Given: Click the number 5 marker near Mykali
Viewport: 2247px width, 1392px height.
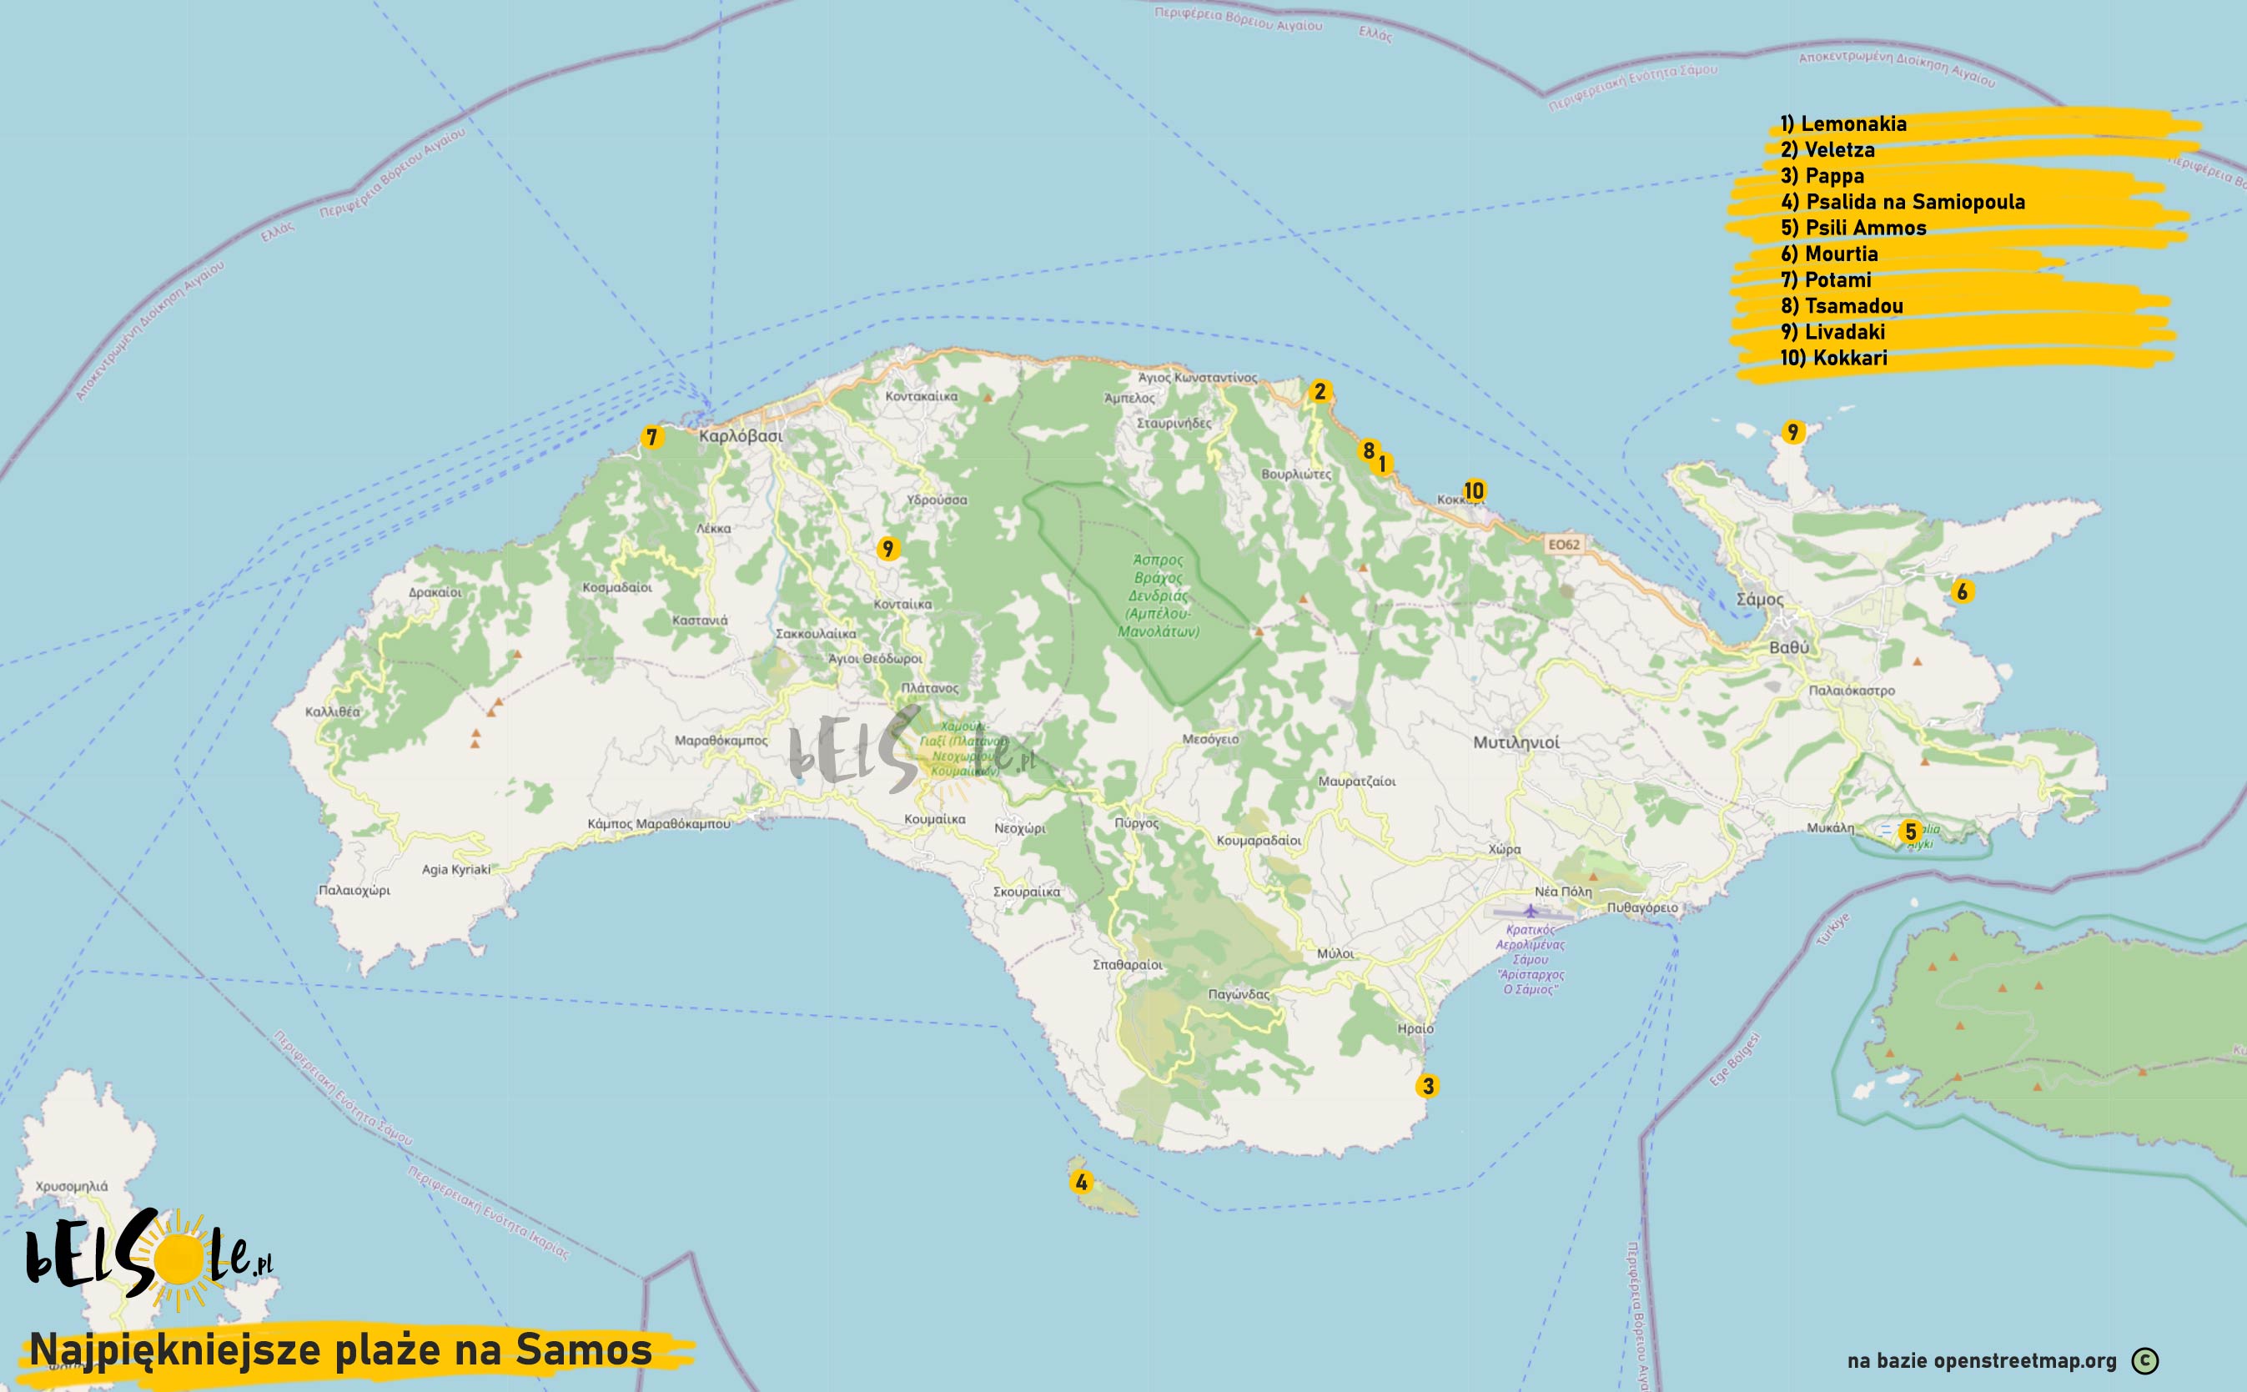Looking at the screenshot, I should click(x=1910, y=832).
